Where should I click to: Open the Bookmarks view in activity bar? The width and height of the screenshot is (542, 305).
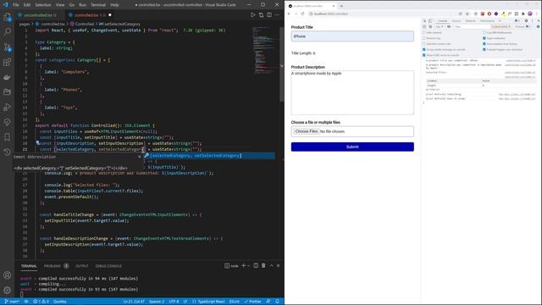tap(7, 137)
